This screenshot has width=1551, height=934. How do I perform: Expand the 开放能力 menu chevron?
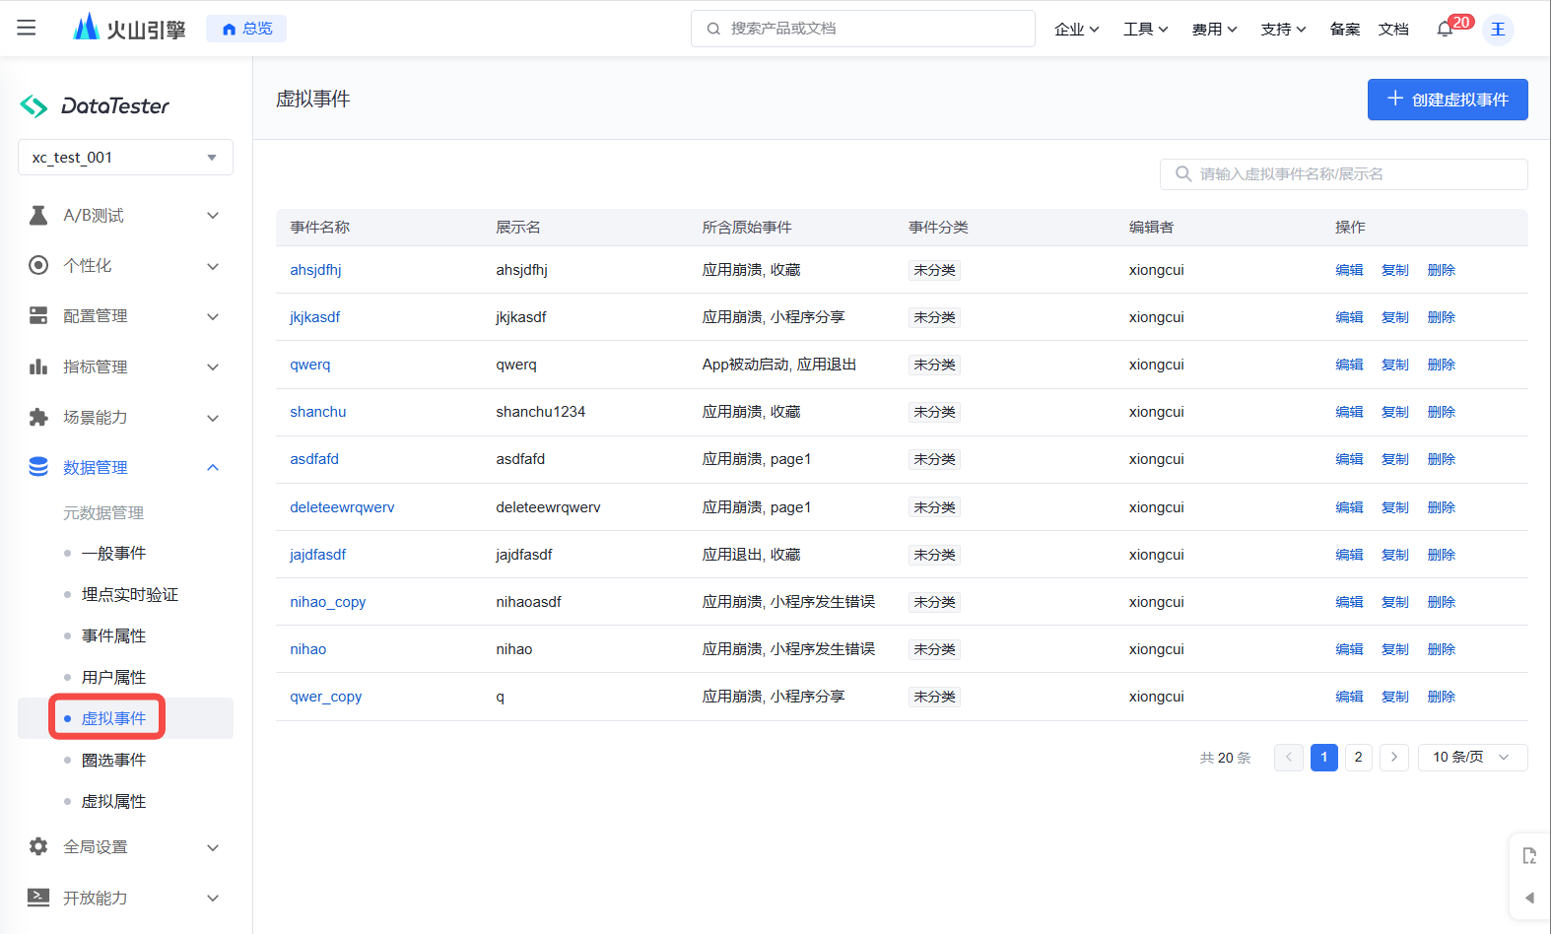[213, 898]
